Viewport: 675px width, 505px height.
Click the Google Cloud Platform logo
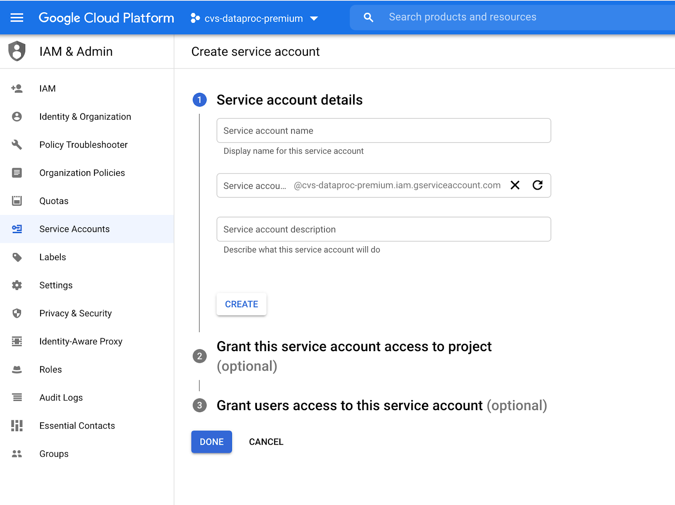(106, 18)
